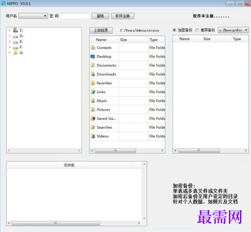Expand the D: drive tree node
Image resolution: width=251 pixels, height=232 pixels.
pyautogui.click(x=10, y=36)
